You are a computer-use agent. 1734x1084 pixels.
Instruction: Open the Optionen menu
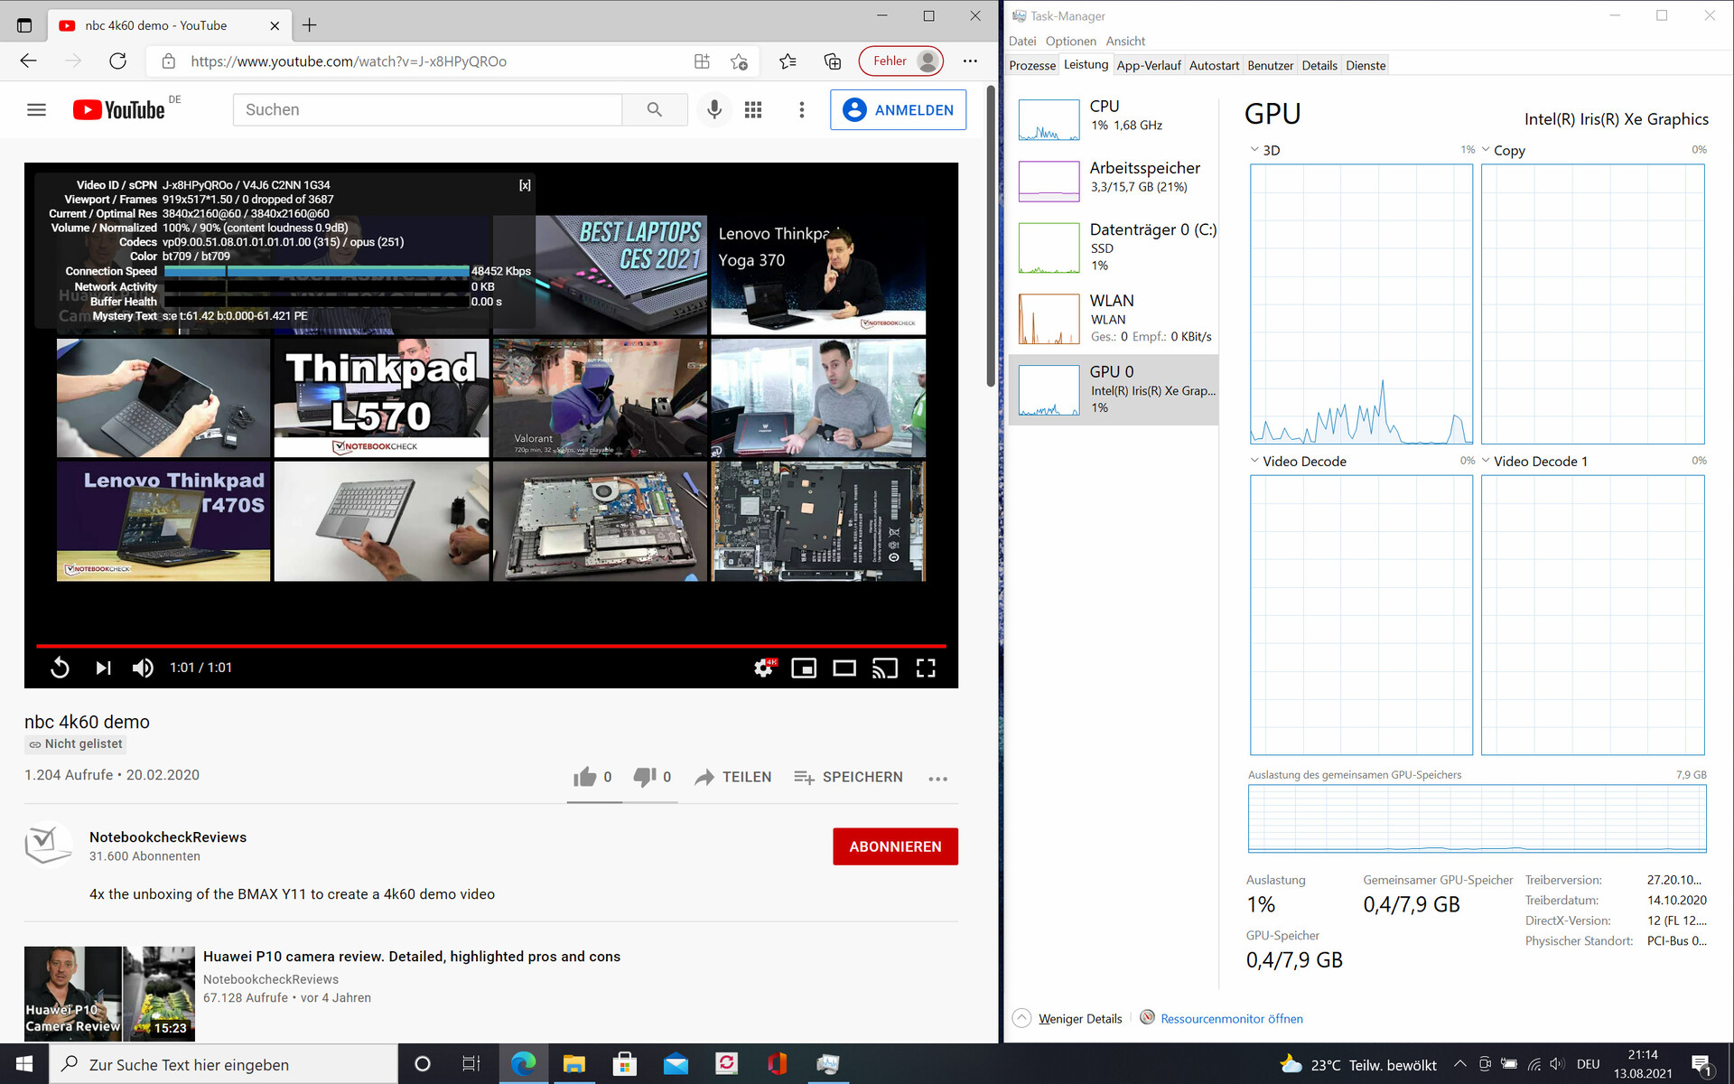click(1070, 41)
